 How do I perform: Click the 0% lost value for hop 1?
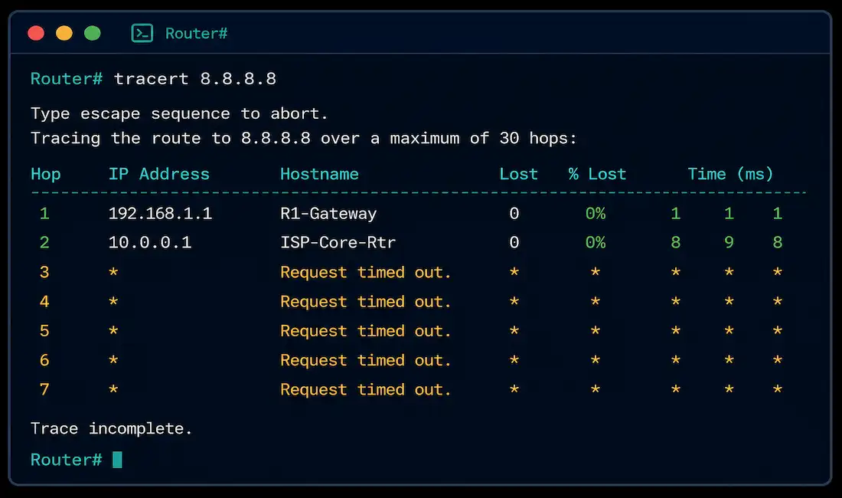pyautogui.click(x=595, y=213)
